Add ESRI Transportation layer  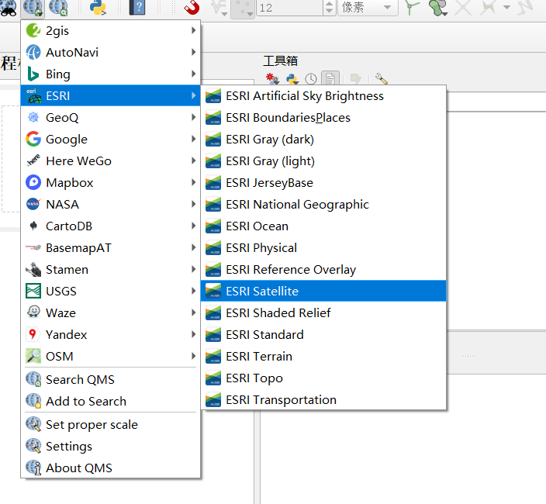pyautogui.click(x=323, y=399)
